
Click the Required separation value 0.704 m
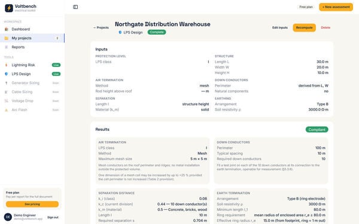[x=200, y=220]
